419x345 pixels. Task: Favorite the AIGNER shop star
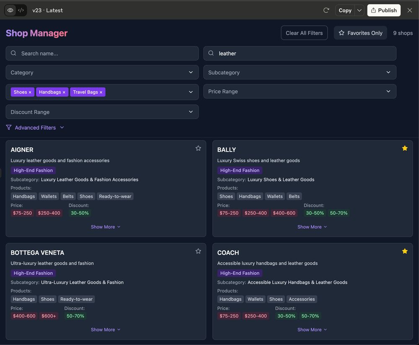point(198,148)
